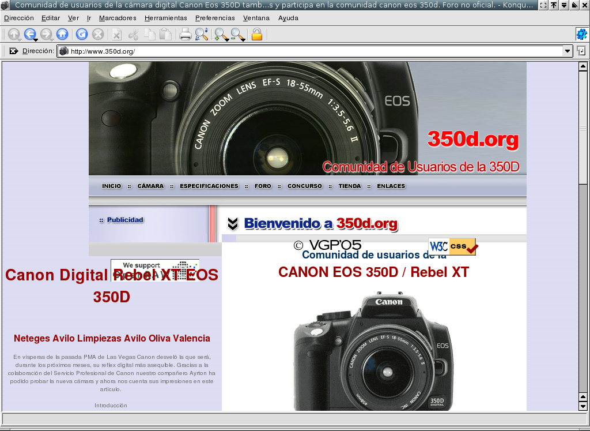Reload the page with the refresh icon
This screenshot has height=431, width=590.
pos(82,35)
